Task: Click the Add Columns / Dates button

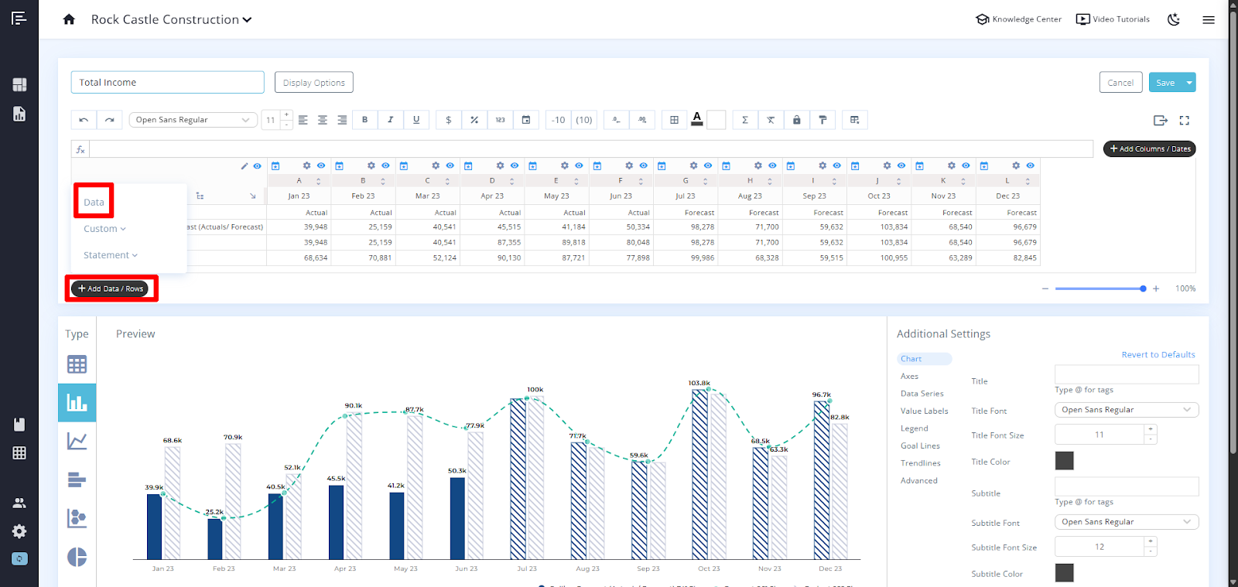Action: point(1149,148)
